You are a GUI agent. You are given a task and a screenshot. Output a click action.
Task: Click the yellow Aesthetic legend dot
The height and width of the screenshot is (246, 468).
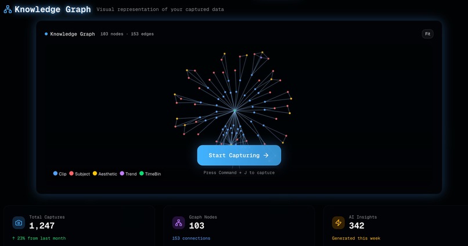[x=95, y=173]
